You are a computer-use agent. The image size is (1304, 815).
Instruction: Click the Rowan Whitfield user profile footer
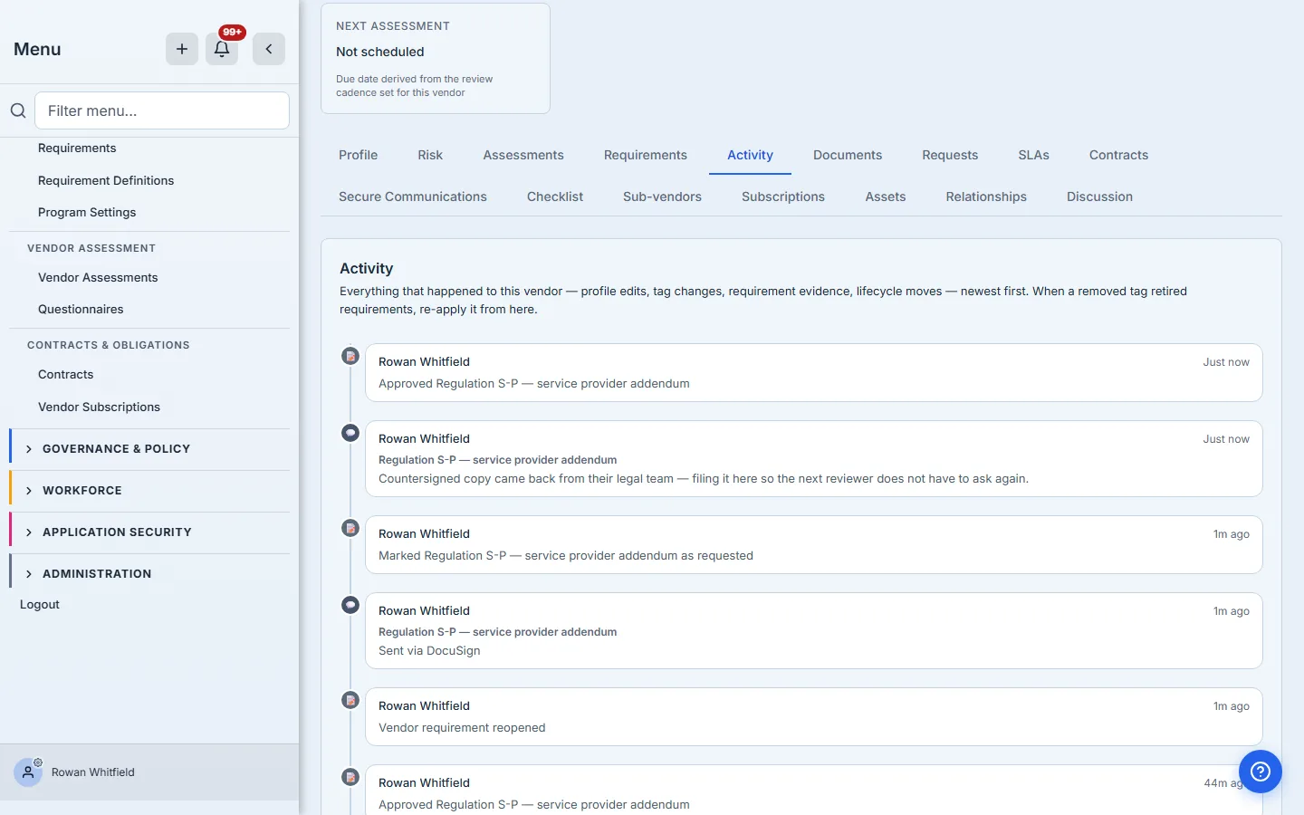149,772
